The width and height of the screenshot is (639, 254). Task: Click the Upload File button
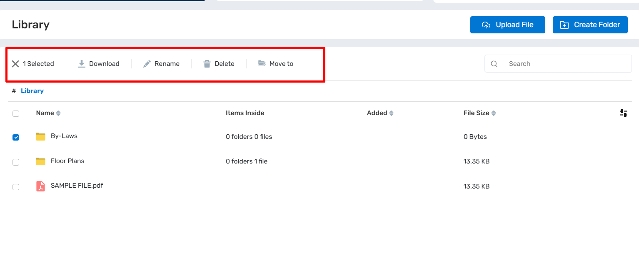point(507,25)
